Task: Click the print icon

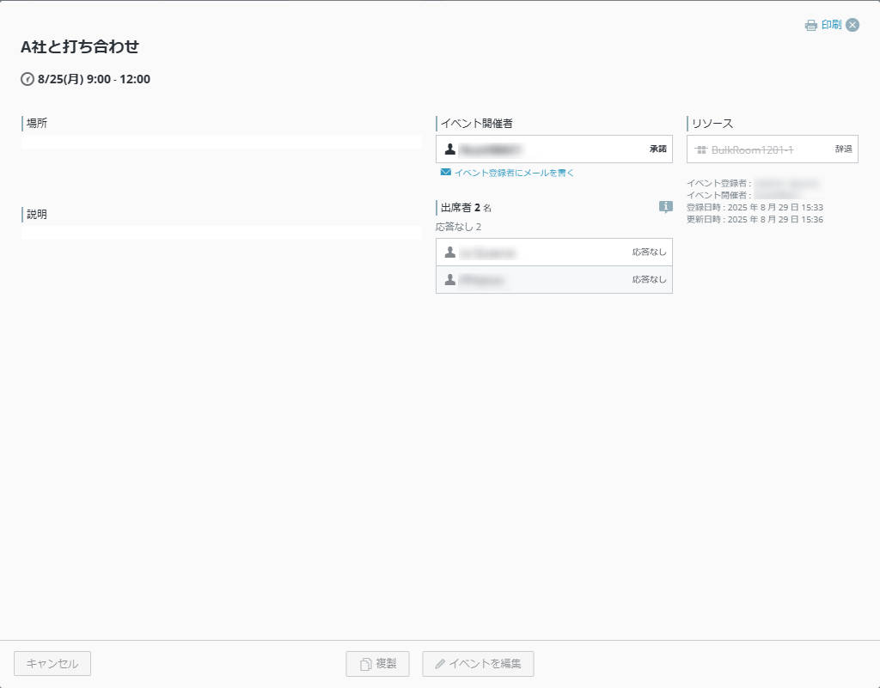Action: 810,25
